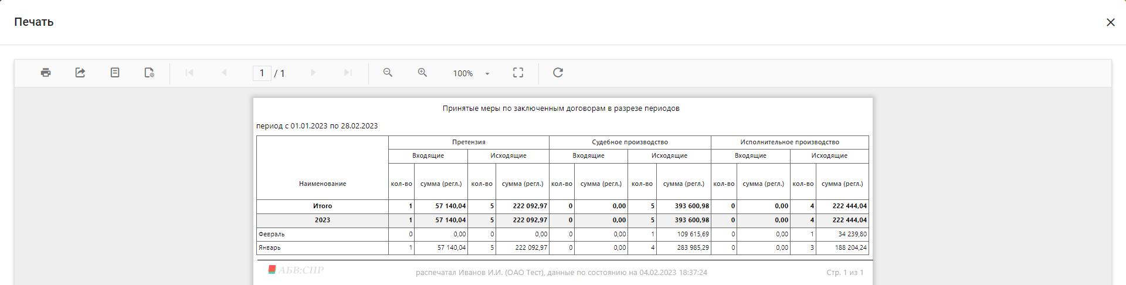The width and height of the screenshot is (1126, 285).
Task: Click the period text 01.01.2023 по 28.02.2023
Action: [x=334, y=126]
